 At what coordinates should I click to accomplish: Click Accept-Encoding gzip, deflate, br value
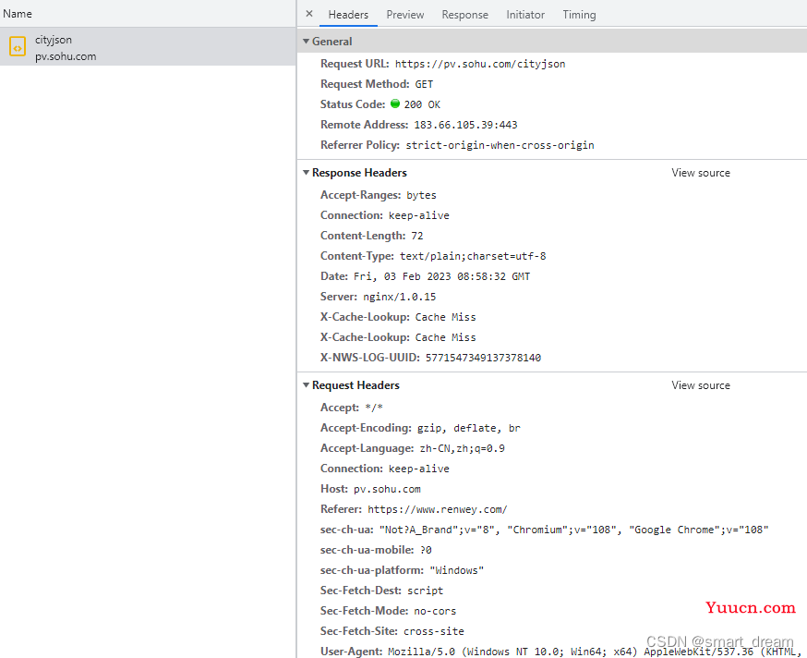click(x=468, y=428)
